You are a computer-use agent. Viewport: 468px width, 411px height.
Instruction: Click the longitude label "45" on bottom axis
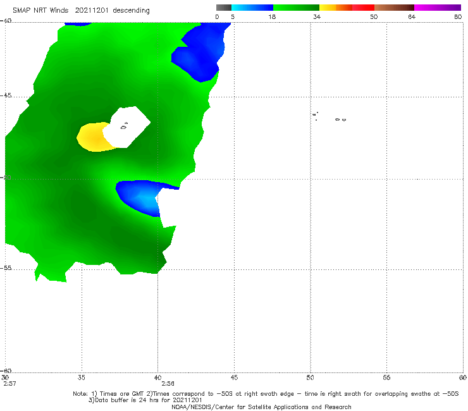[234, 377]
